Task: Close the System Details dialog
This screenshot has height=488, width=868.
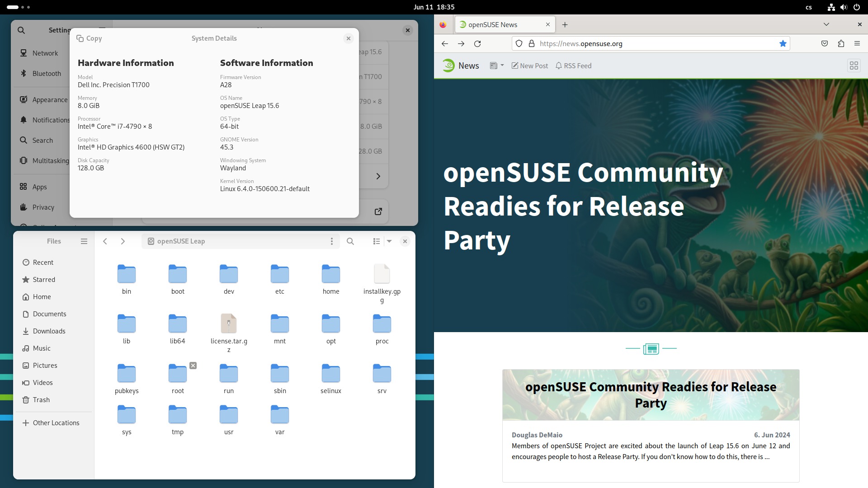Action: coord(349,38)
